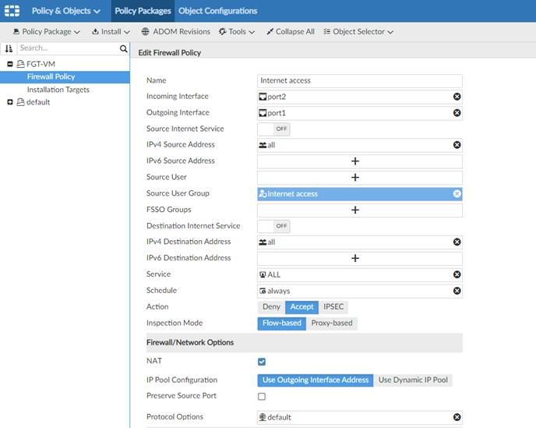Select Installation Targets in the tree
Viewport: 536px width, 428px height.
click(58, 90)
